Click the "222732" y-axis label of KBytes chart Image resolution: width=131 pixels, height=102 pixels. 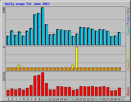4,76
